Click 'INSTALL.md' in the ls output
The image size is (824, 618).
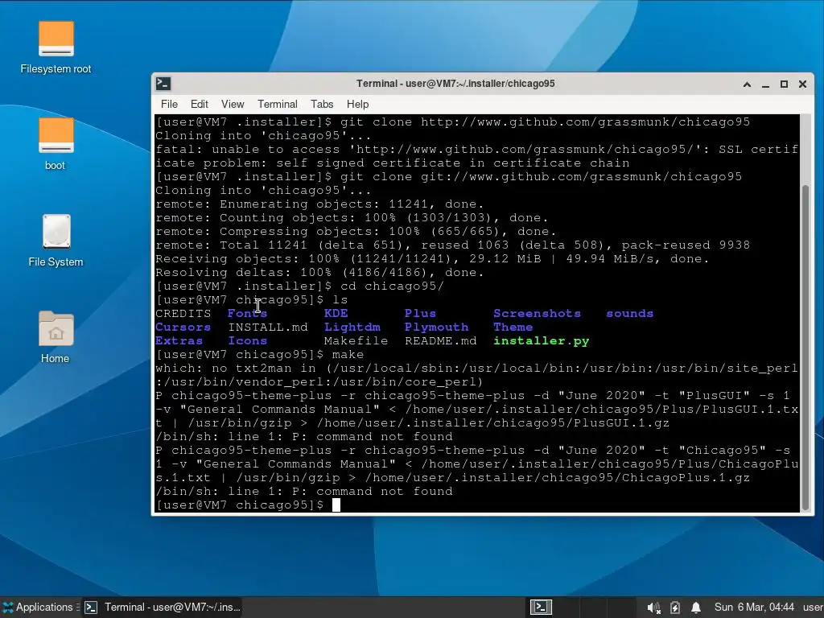(x=268, y=327)
